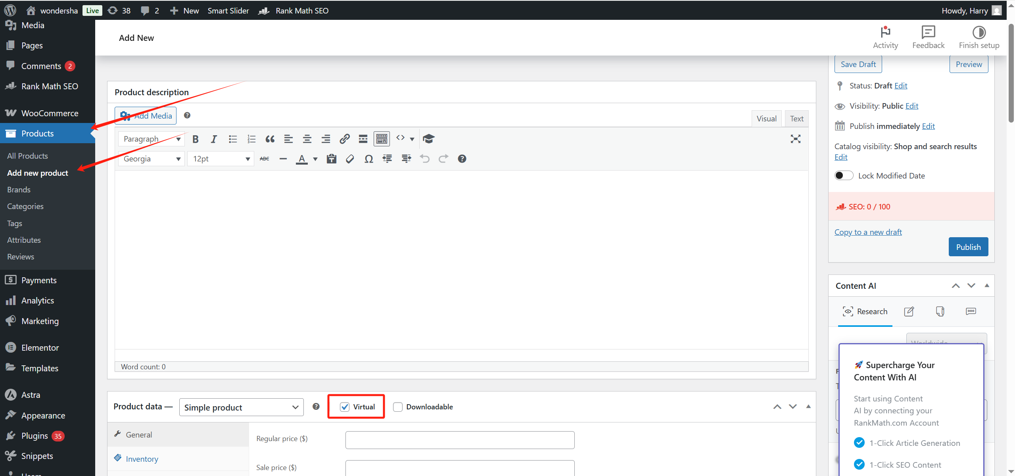Toggle distraction-free fullscreen writing mode
1015x476 pixels.
tap(795, 139)
